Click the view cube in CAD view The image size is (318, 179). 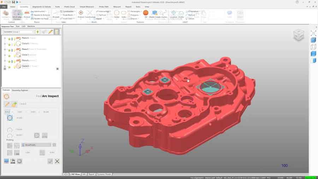pos(299,35)
